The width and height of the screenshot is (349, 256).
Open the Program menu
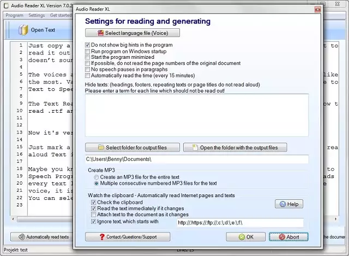click(14, 15)
